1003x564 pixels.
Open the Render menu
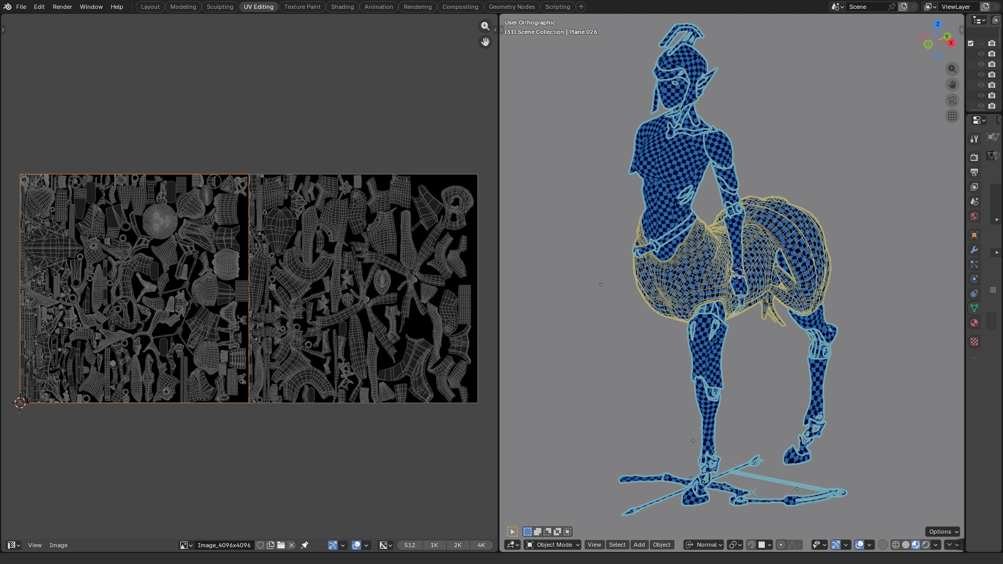pos(62,7)
